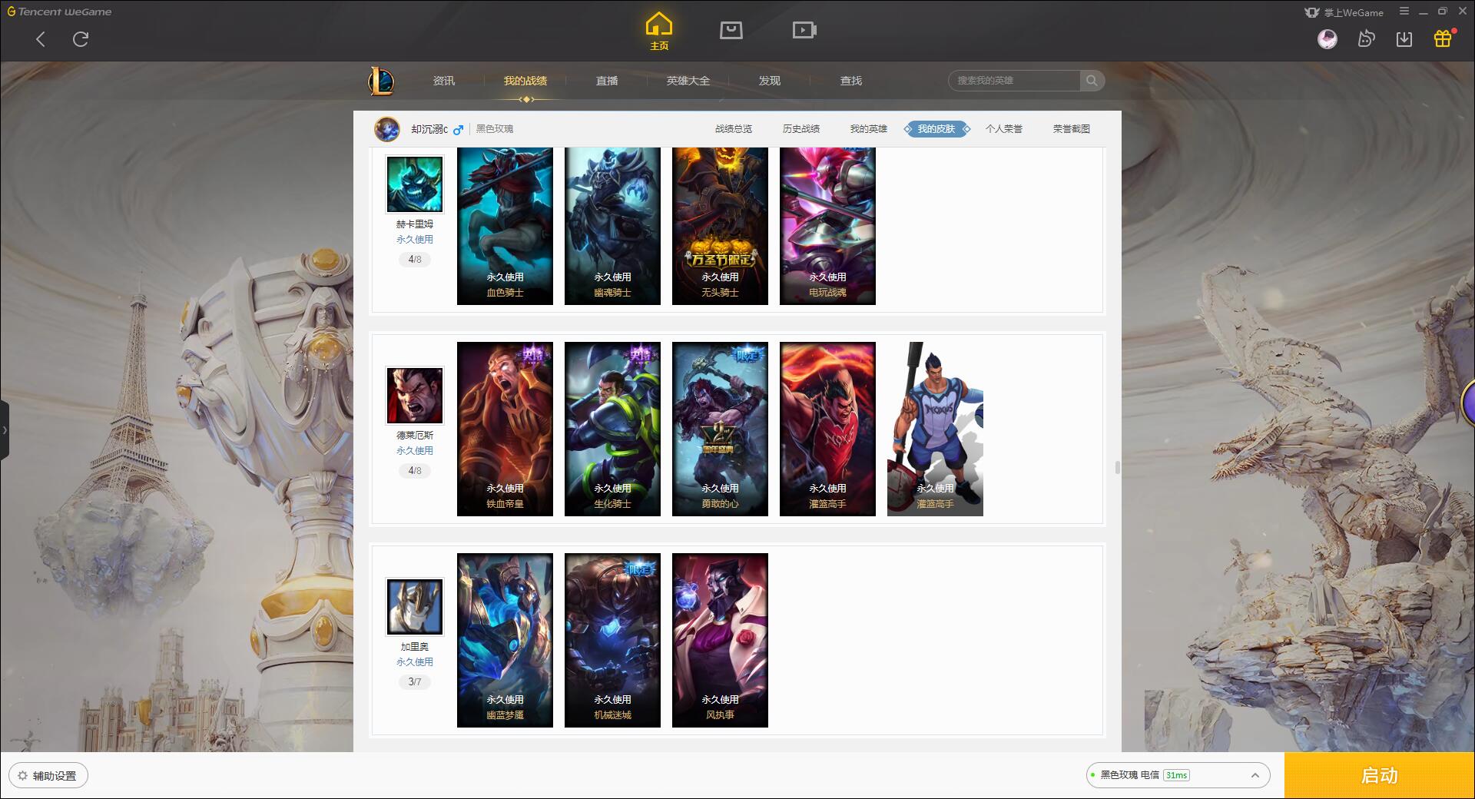Switch to 战绩总览 section
Viewport: 1475px width, 799px height.
(x=734, y=129)
